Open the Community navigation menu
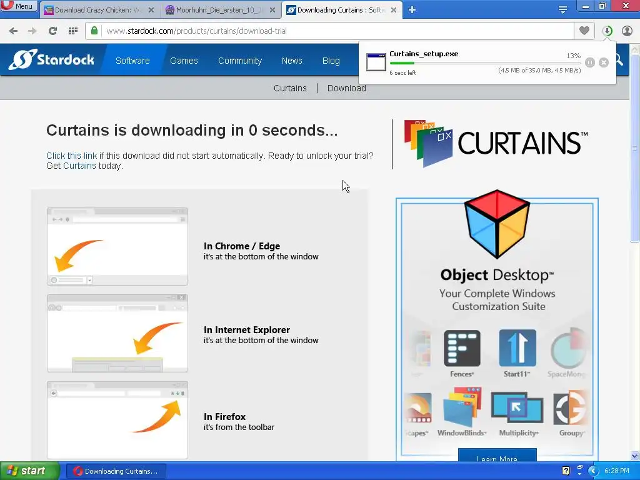 coord(240,61)
